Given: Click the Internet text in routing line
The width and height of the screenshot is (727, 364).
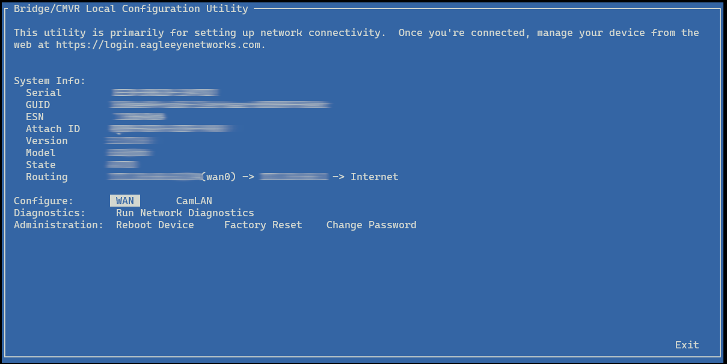Looking at the screenshot, I should click(375, 177).
